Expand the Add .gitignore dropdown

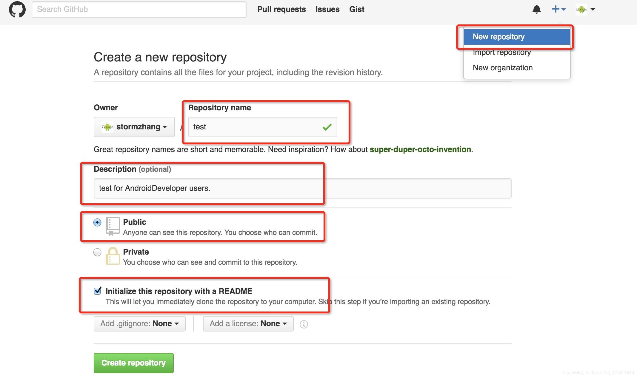click(x=139, y=324)
